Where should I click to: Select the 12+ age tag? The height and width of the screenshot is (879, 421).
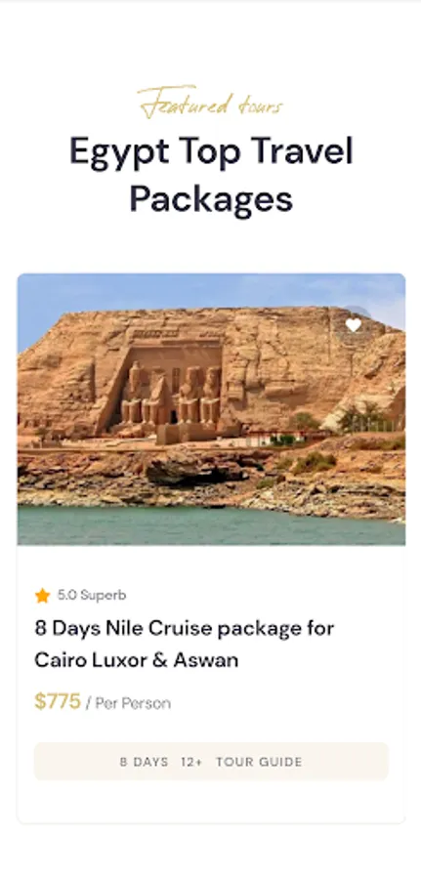coord(191,762)
